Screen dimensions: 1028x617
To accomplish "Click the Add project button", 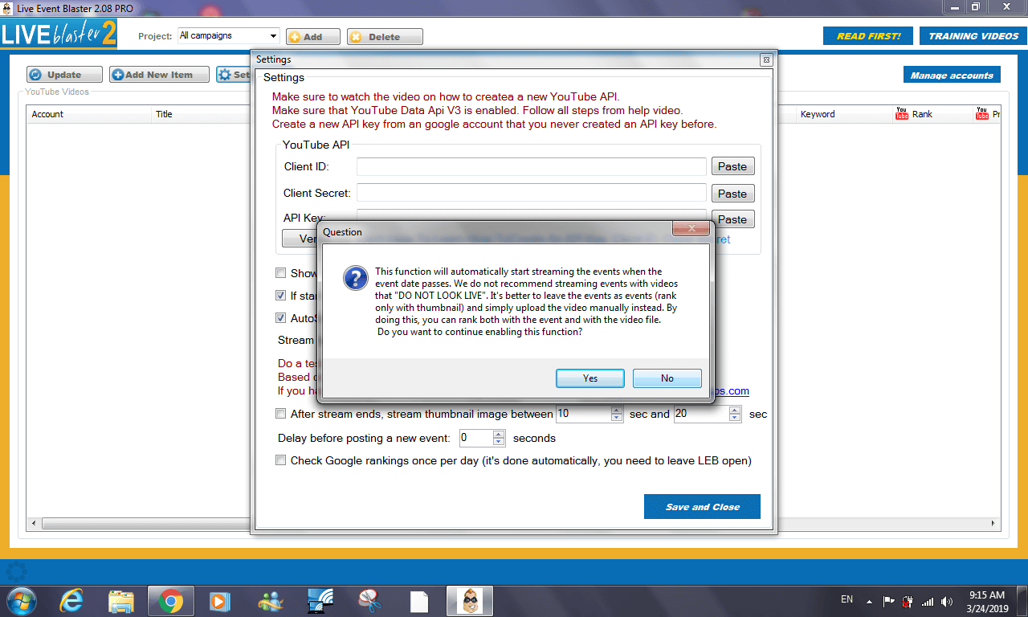I will click(312, 37).
